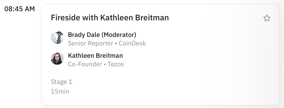Click the bullet separator before Tezos
Viewport: 284px width, 108px height.
tap(105, 64)
